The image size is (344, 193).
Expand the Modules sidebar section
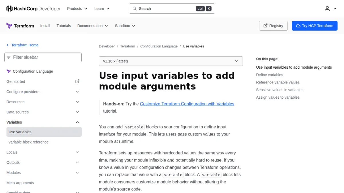(43, 173)
